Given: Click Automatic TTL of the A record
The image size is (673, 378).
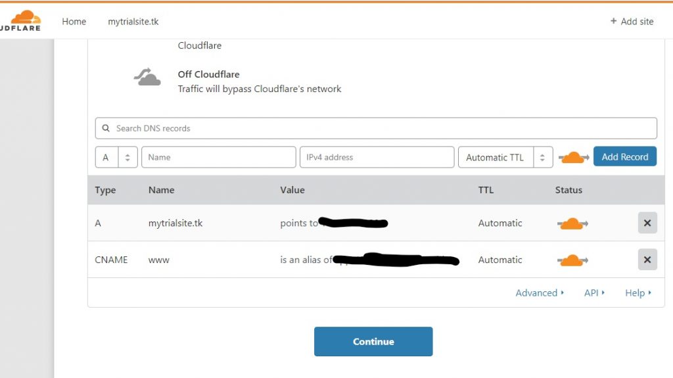Looking at the screenshot, I should (500, 223).
